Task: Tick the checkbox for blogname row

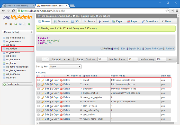Action: [39, 89]
